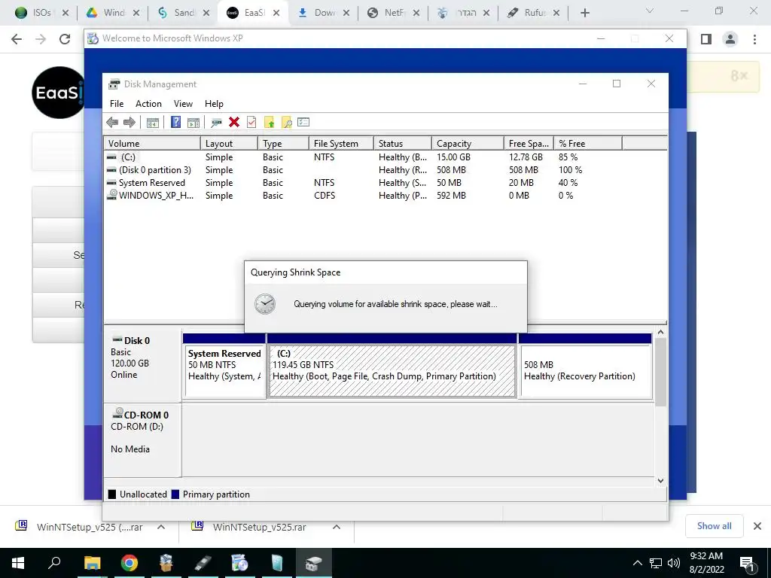The height and width of the screenshot is (578, 771).
Task: Select the System Reserved volume list row
Action: 385,183
